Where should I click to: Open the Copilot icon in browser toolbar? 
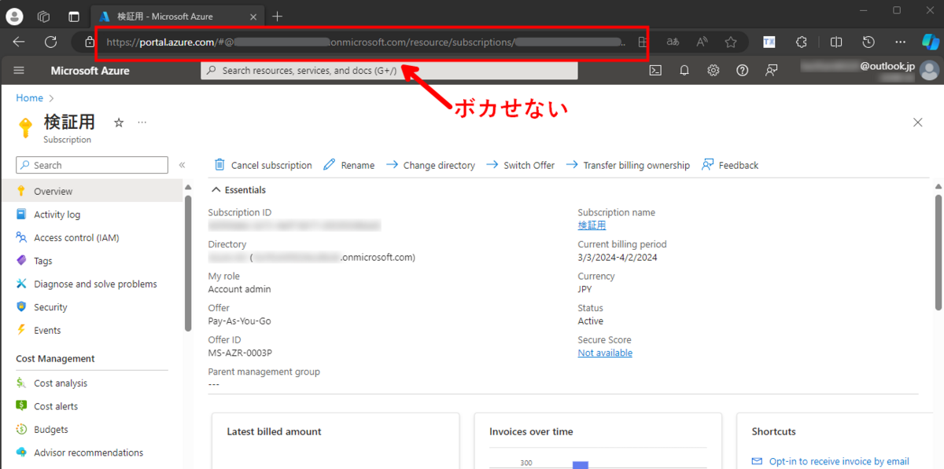click(930, 42)
